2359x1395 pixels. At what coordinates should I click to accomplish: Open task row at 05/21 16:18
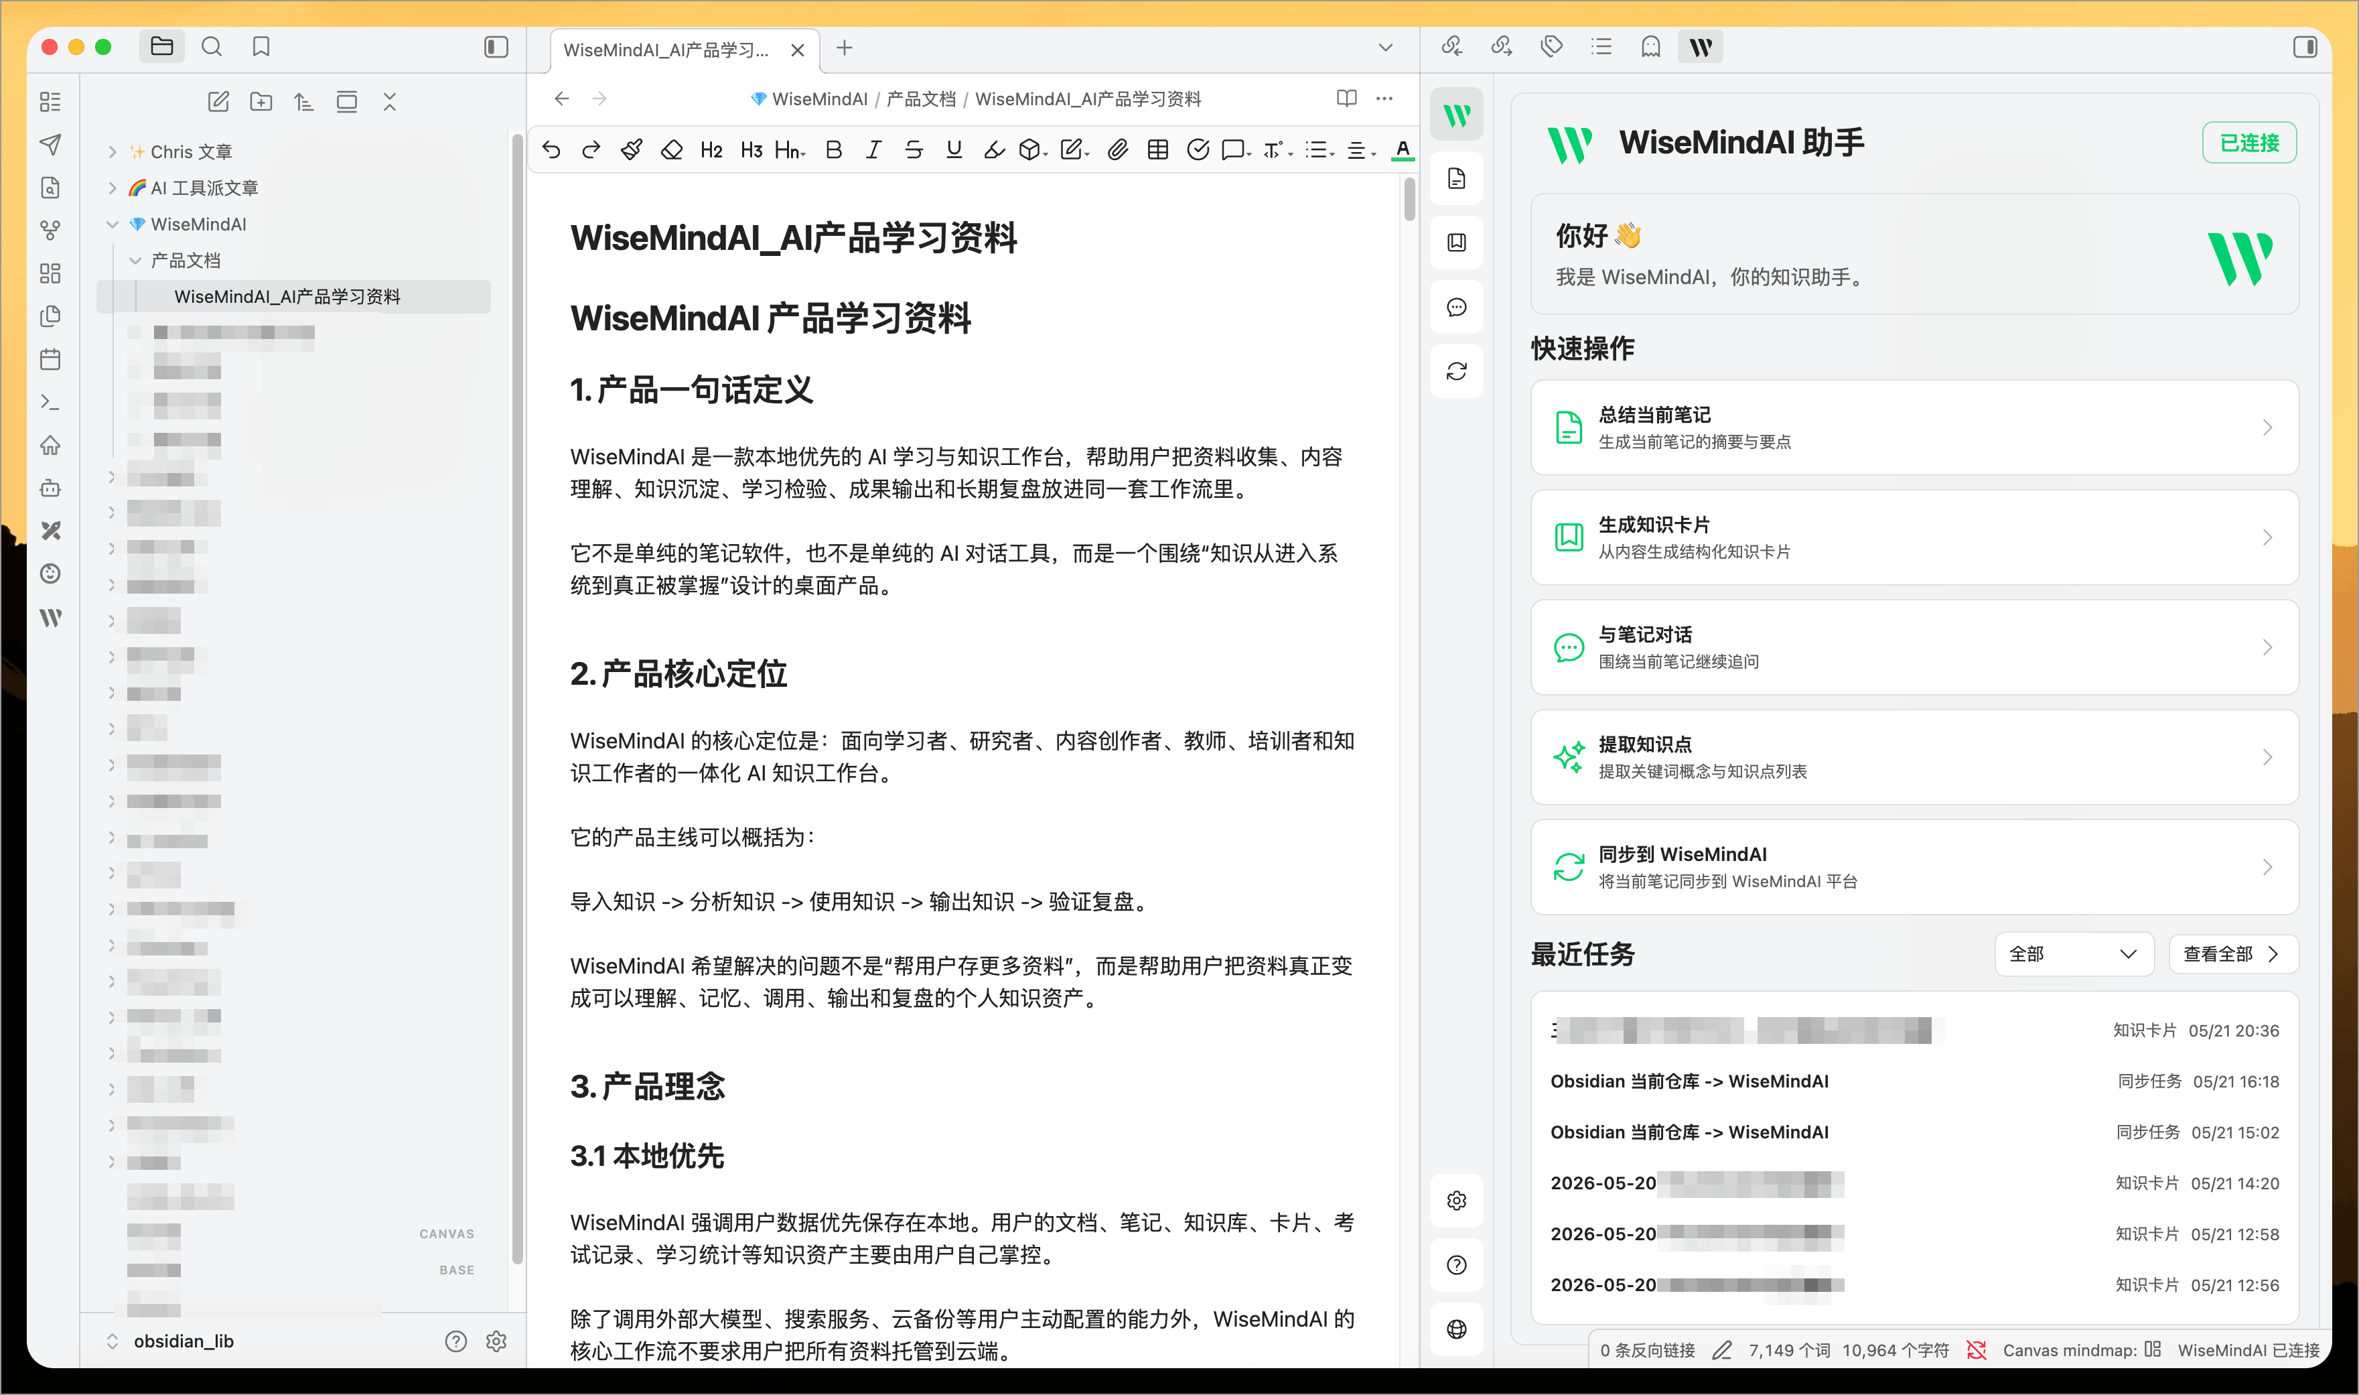[x=1915, y=1082]
